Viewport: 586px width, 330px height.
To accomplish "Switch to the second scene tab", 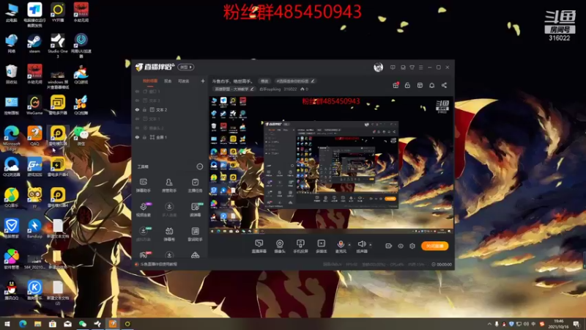I will click(168, 81).
